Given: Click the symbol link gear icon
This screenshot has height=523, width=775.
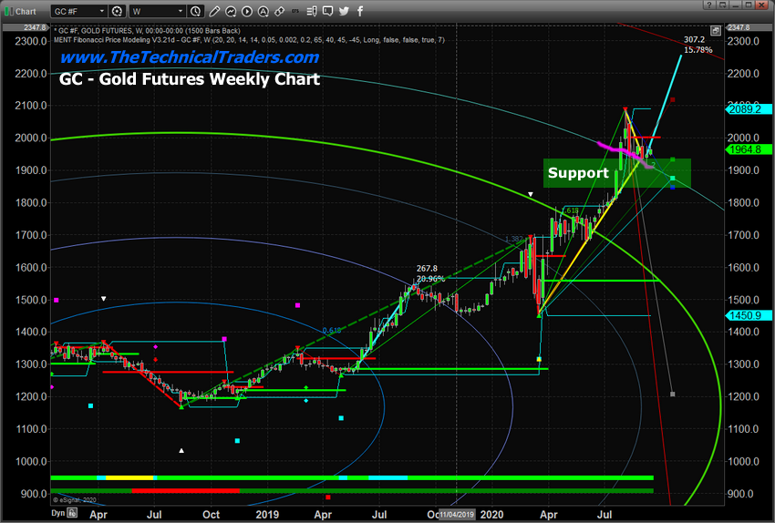Looking at the screenshot, I should click(119, 12).
